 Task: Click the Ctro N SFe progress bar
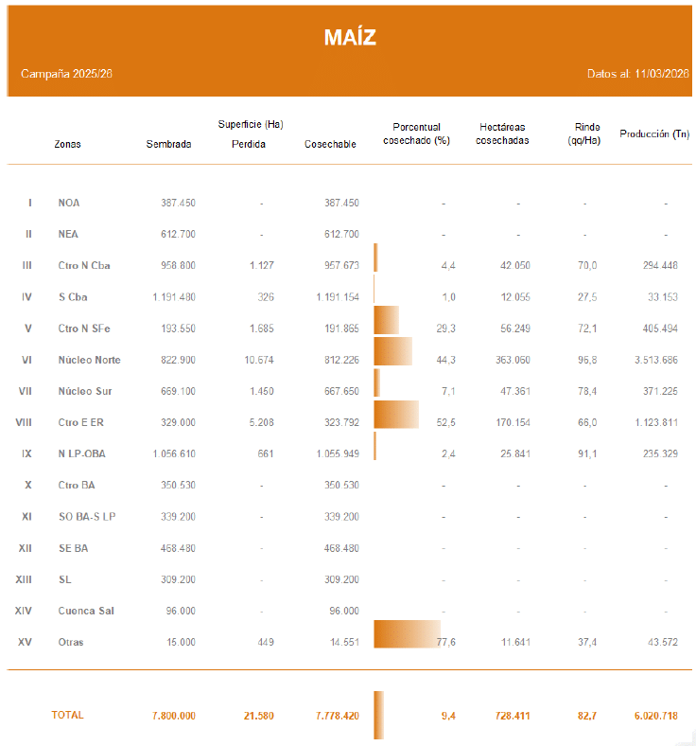click(387, 321)
